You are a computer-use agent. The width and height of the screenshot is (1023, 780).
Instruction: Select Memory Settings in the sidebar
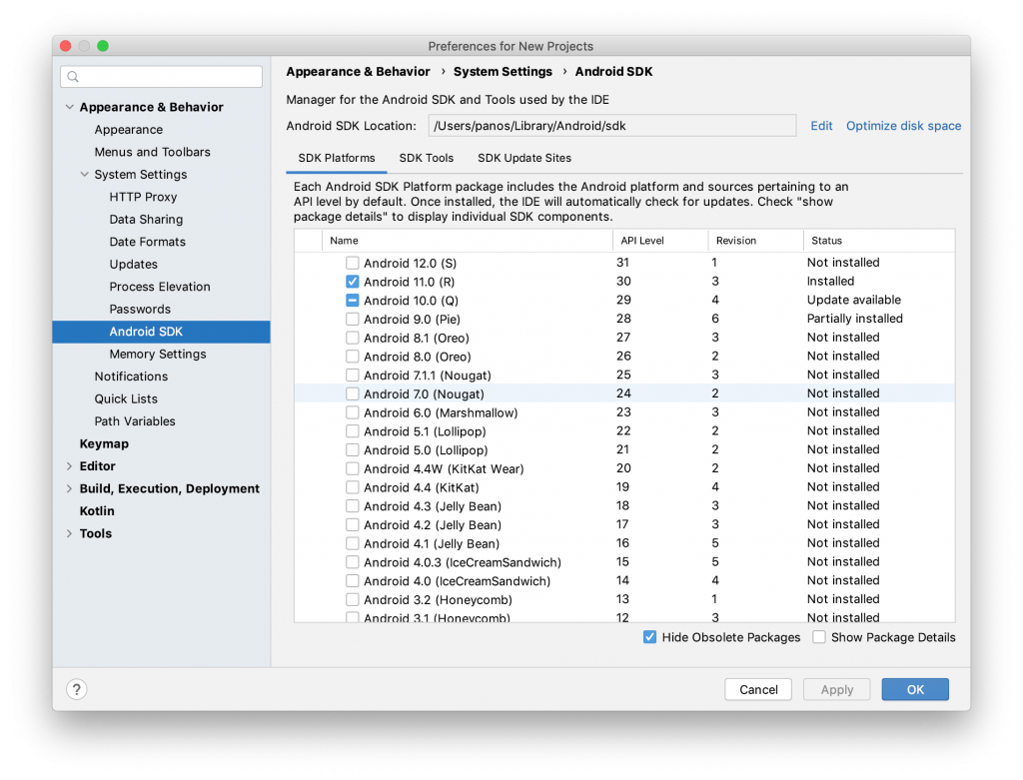click(158, 354)
